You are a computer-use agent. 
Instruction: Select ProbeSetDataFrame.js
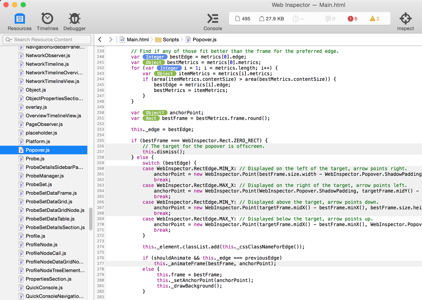click(44, 193)
